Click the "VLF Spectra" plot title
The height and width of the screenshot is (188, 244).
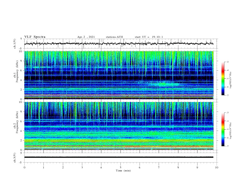35,37
